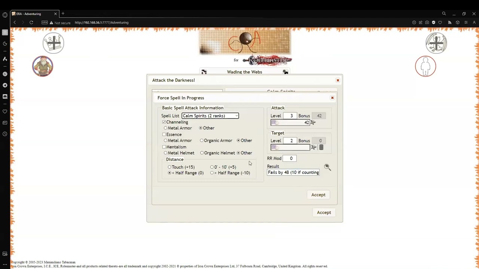The width and height of the screenshot is (479, 269).
Task: Click the Attack Bonus field showing 42
Action: click(319, 116)
